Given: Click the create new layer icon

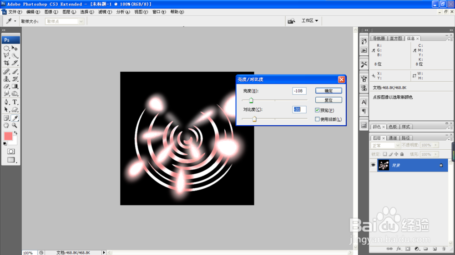Looking at the screenshot, I should [x=435, y=249].
